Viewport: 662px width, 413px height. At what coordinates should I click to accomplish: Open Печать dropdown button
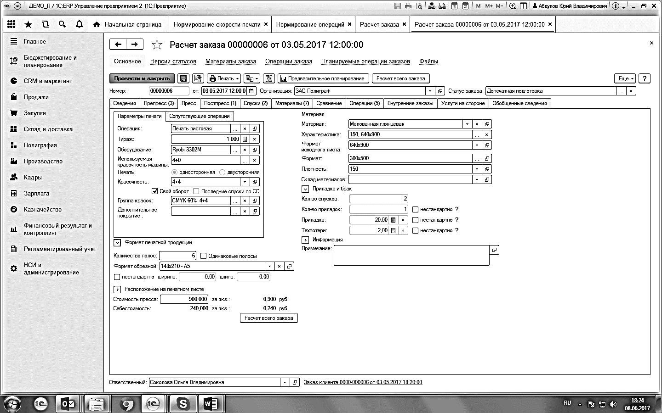(224, 78)
